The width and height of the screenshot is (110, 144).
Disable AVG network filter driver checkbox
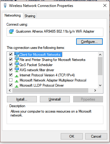coord(11,70)
